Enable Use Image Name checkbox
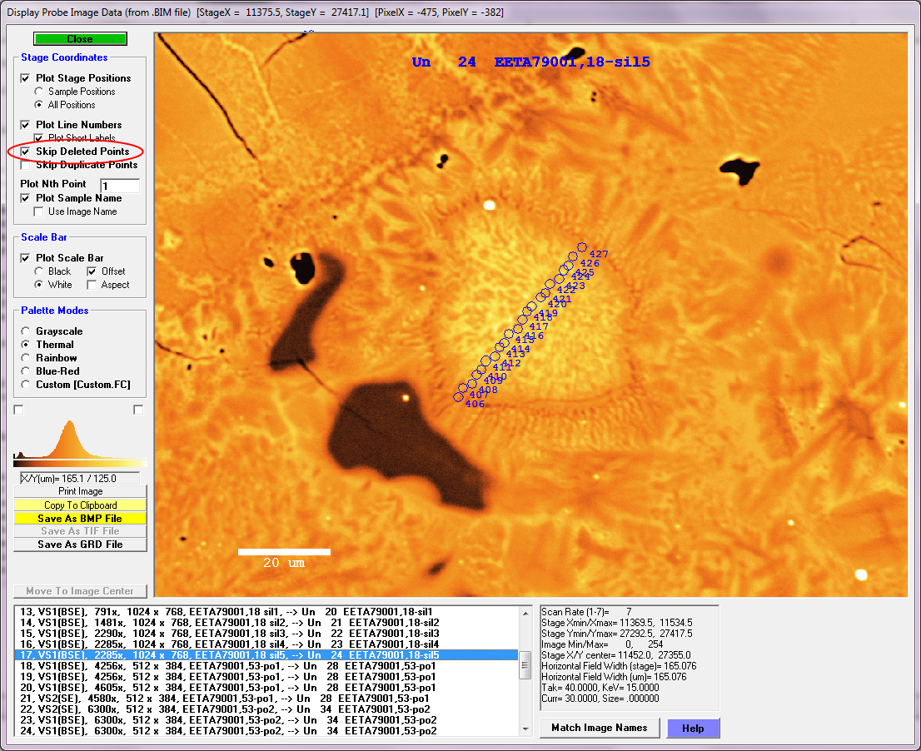The image size is (921, 751). pyautogui.click(x=39, y=211)
